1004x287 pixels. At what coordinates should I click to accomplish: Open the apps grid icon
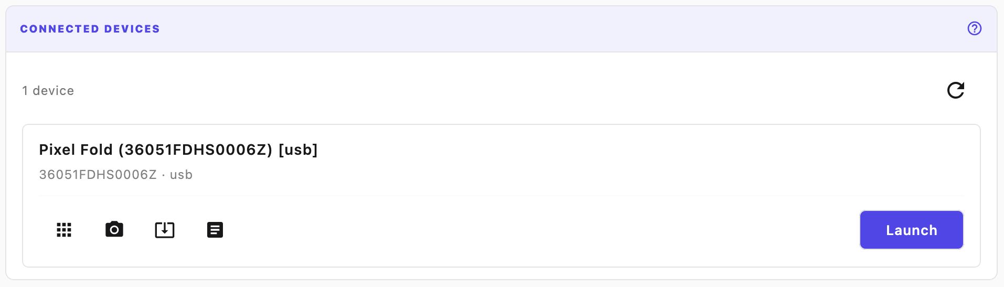click(64, 230)
